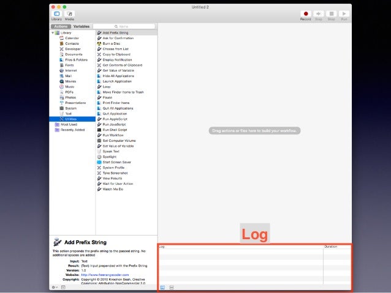
Task: Switch to the Actions tab
Action: [x=61, y=26]
